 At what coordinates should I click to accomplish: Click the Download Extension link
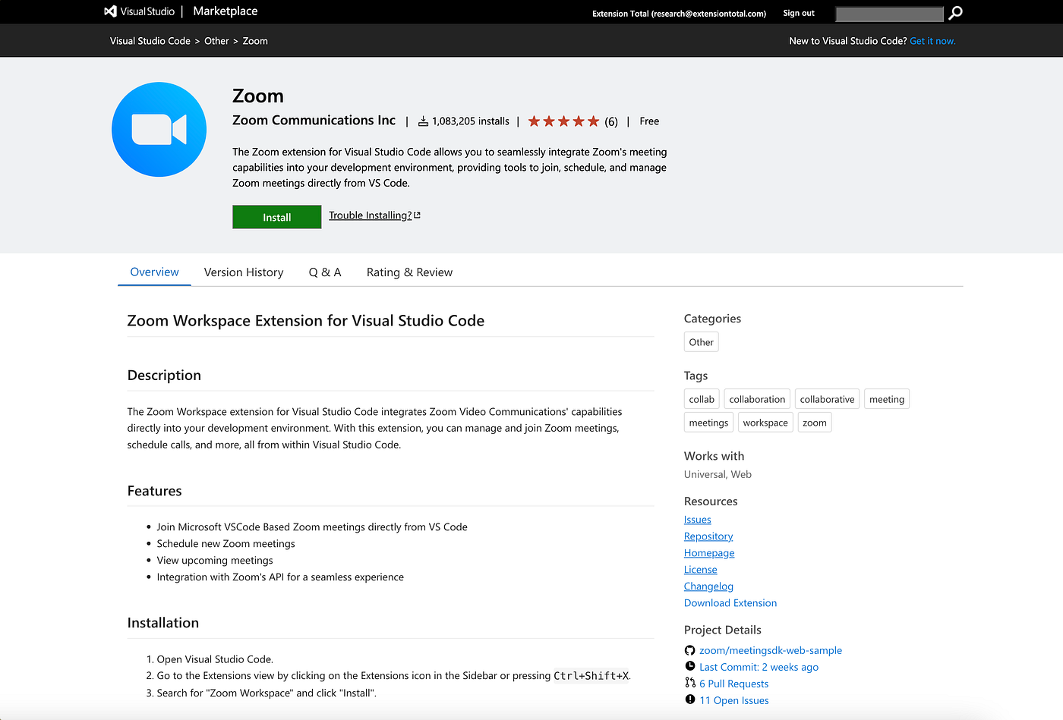click(x=730, y=603)
